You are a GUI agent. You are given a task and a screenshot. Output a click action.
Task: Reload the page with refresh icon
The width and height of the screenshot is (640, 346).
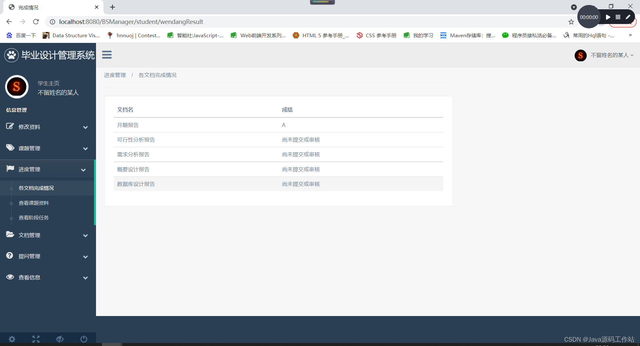tap(36, 22)
